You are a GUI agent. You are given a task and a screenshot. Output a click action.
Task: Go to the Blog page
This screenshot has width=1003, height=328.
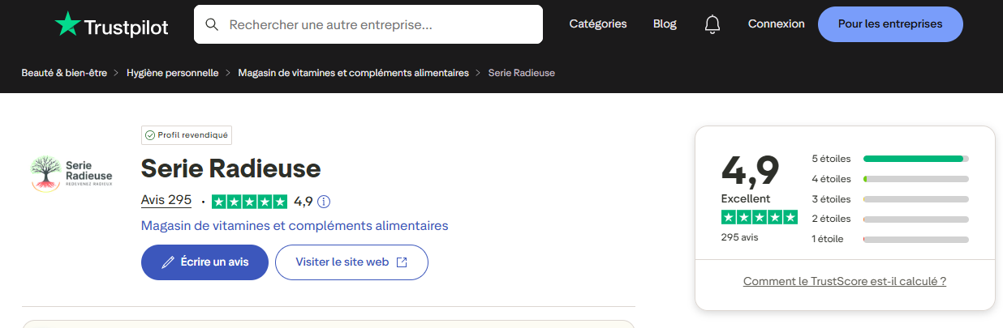pyautogui.click(x=665, y=23)
